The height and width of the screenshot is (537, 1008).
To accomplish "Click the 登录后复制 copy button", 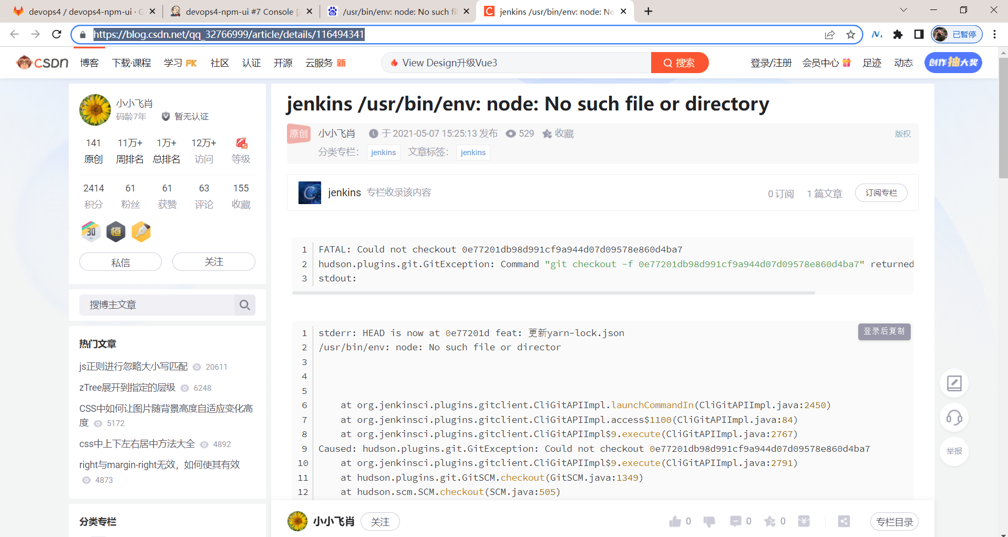I will click(x=884, y=331).
